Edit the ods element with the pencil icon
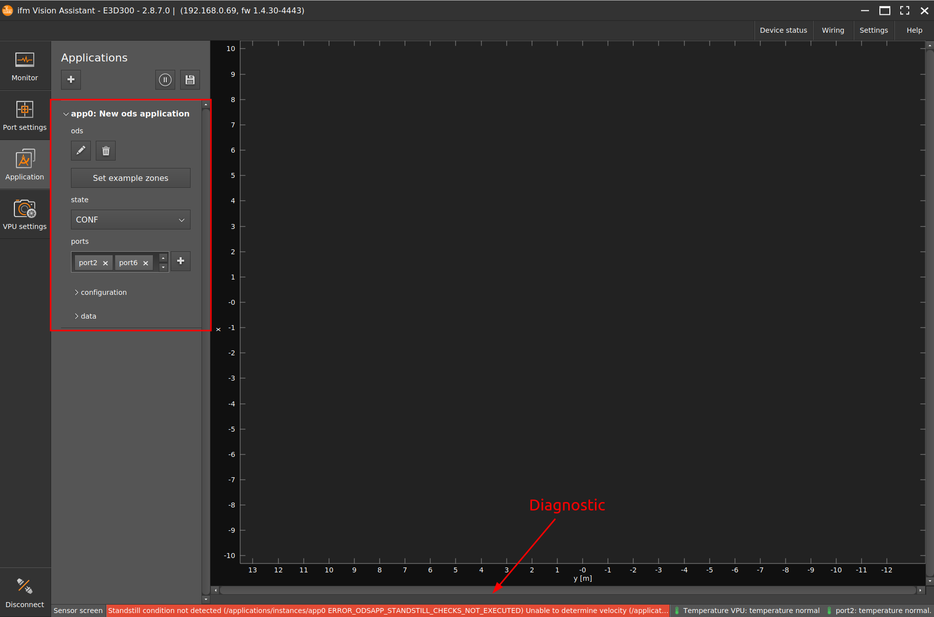This screenshot has width=934, height=617. point(80,150)
